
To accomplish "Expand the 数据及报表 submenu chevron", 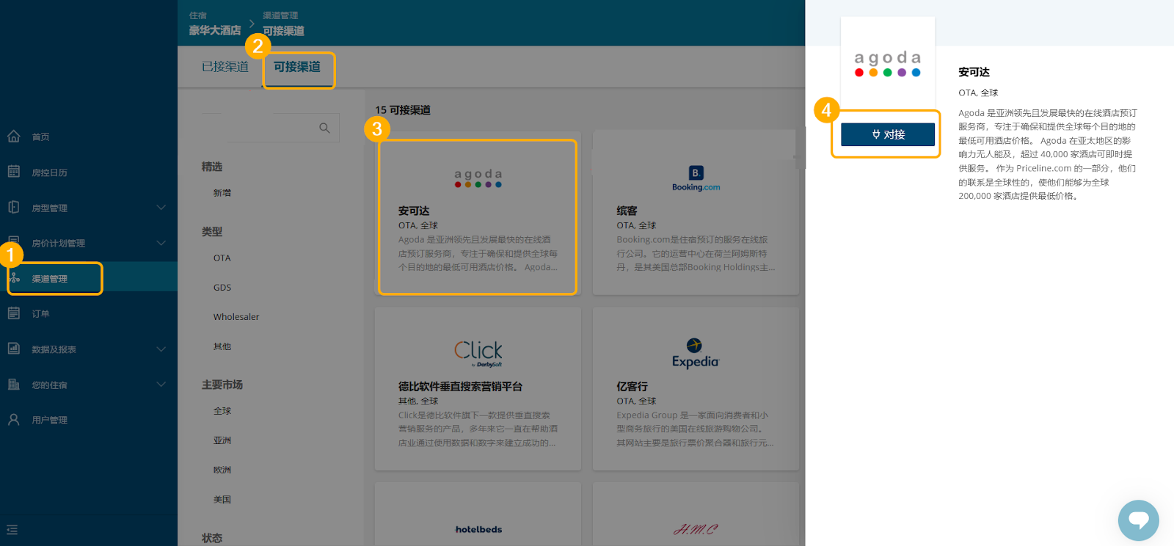I will point(161,349).
